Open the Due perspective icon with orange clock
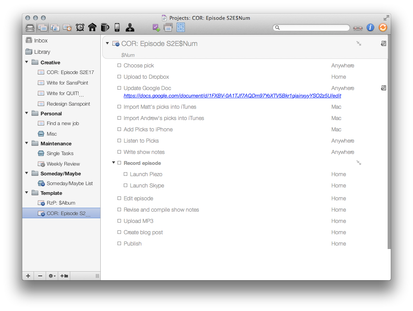The image size is (413, 311). pyautogui.click(x=68, y=27)
